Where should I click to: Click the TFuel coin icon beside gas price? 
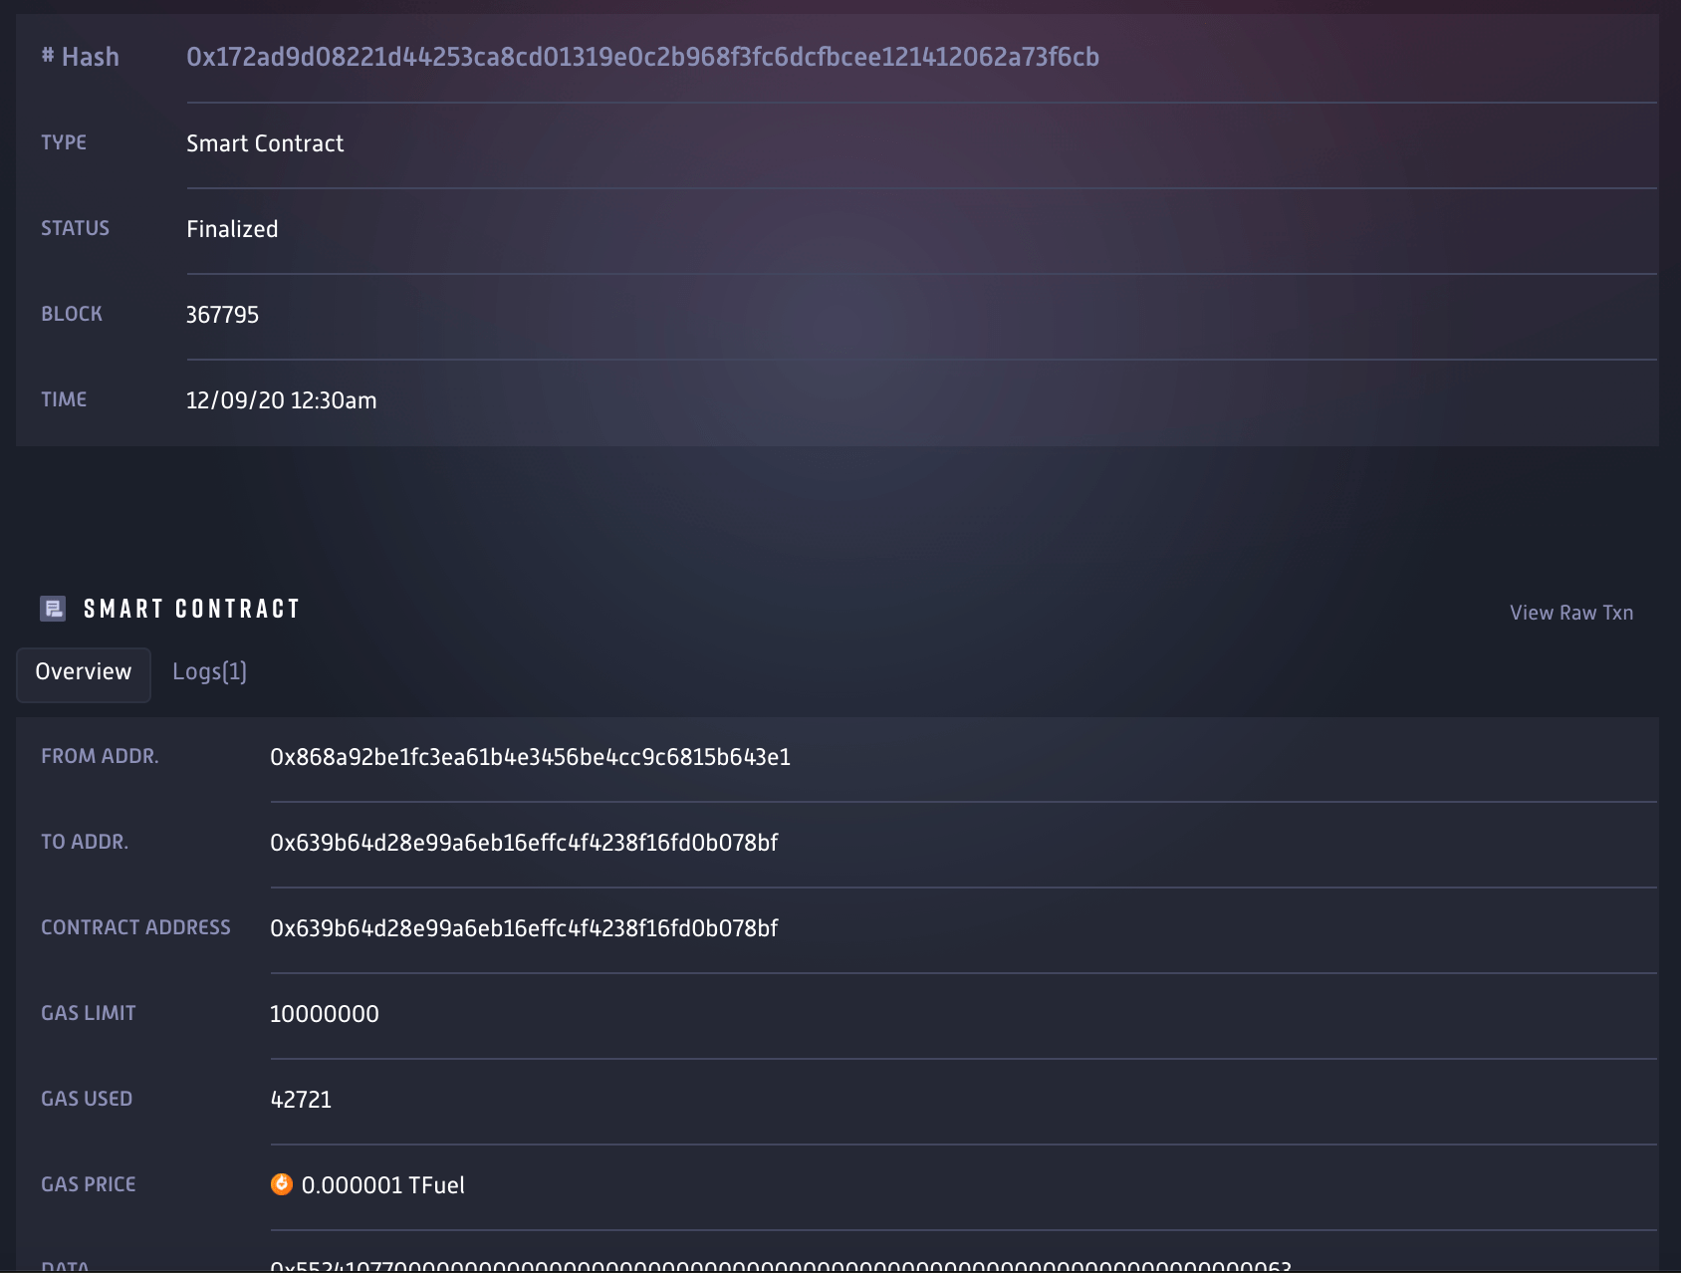pyautogui.click(x=284, y=1184)
